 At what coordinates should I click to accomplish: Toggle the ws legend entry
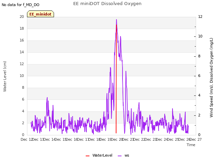[x=124, y=155]
